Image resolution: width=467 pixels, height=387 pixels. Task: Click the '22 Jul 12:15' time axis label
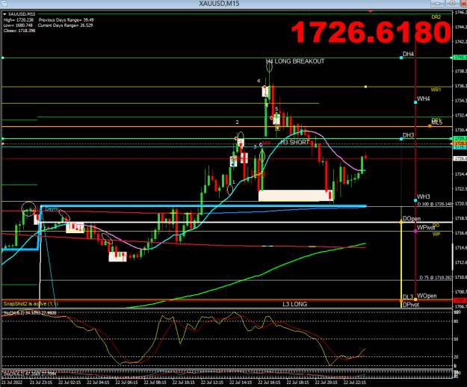(212, 383)
